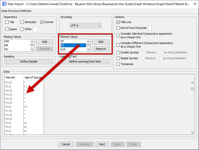Toggle the Semicolon separator checkbox
Viewport: 199px width, 150px height.
tap(22, 22)
